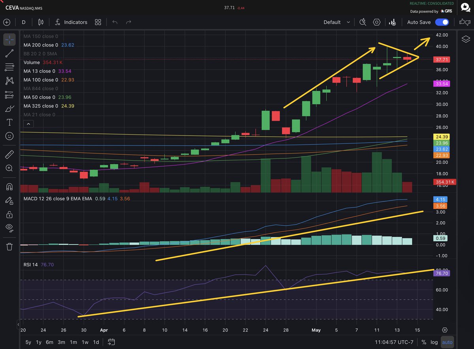Viewport: 474px width, 349px height.
Task: Select the brush drawing tool
Action: pos(9,109)
